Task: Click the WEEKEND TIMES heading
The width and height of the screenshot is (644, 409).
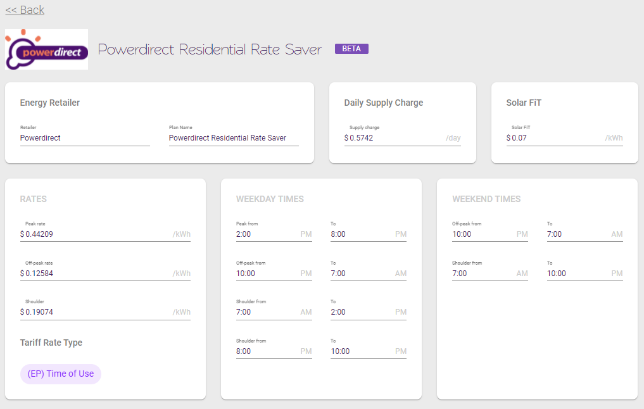Action: [486, 199]
